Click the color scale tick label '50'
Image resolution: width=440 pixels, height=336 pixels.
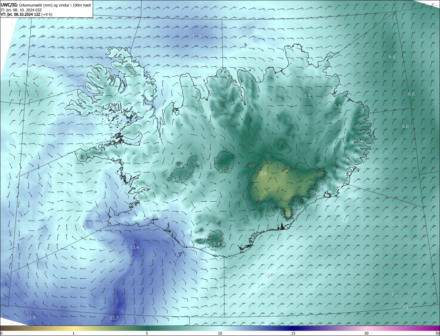coord(437,333)
